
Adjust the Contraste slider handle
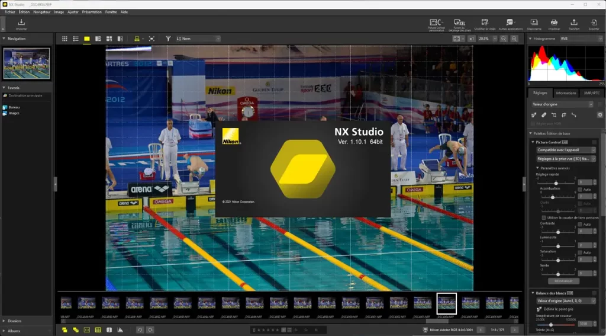[557, 232]
